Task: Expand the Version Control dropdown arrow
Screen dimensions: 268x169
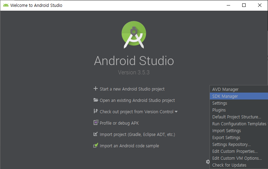Action: tap(176, 112)
